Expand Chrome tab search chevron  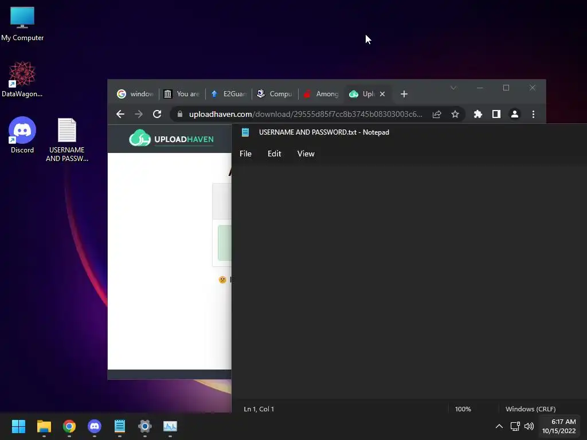coord(453,88)
